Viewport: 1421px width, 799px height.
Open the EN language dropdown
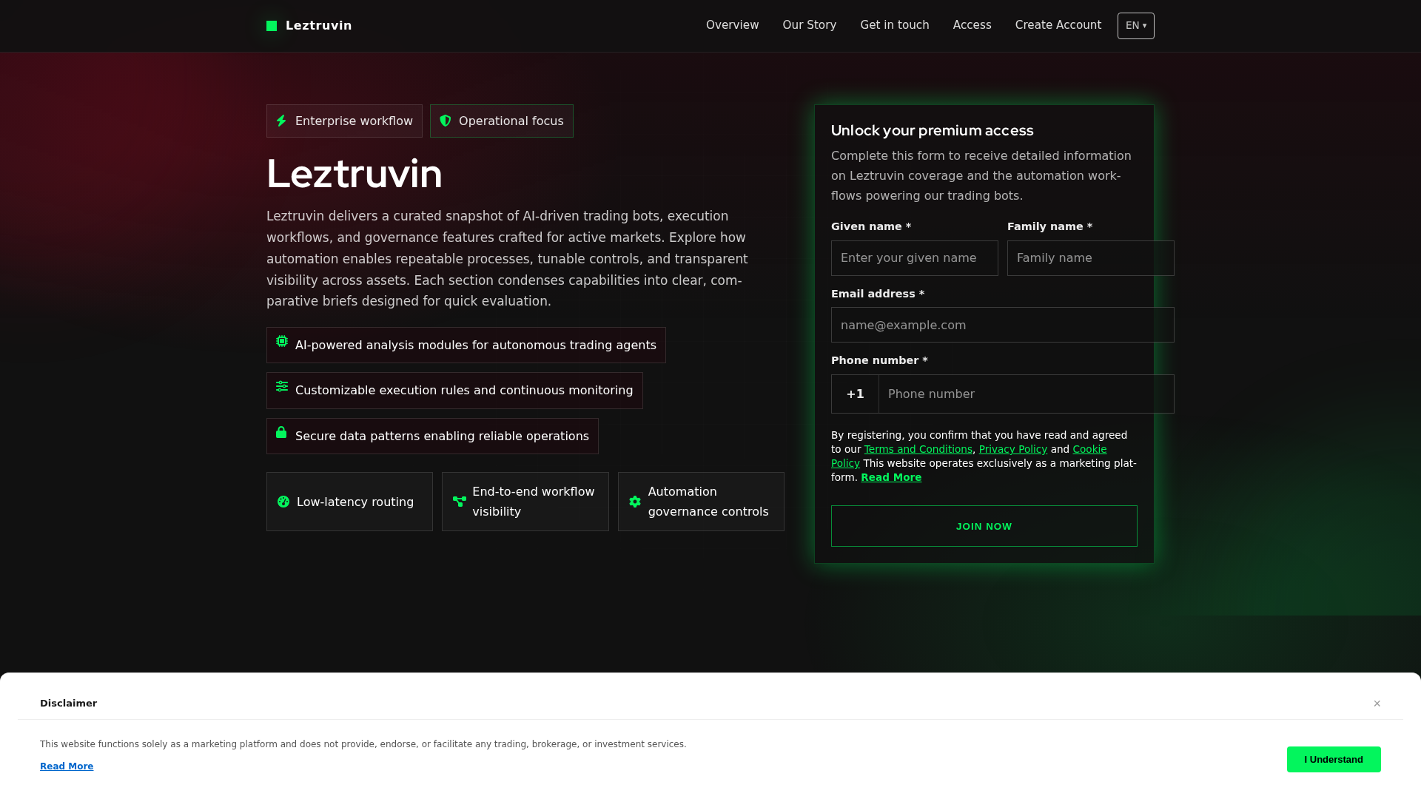point(1136,26)
